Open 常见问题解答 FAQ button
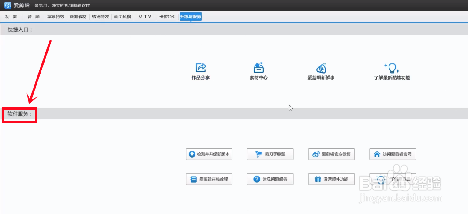The width and height of the screenshot is (468, 214). pos(270,179)
